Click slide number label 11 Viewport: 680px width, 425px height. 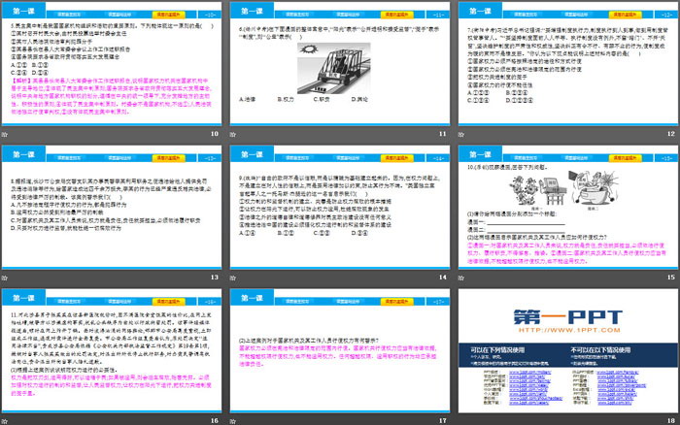click(x=442, y=134)
